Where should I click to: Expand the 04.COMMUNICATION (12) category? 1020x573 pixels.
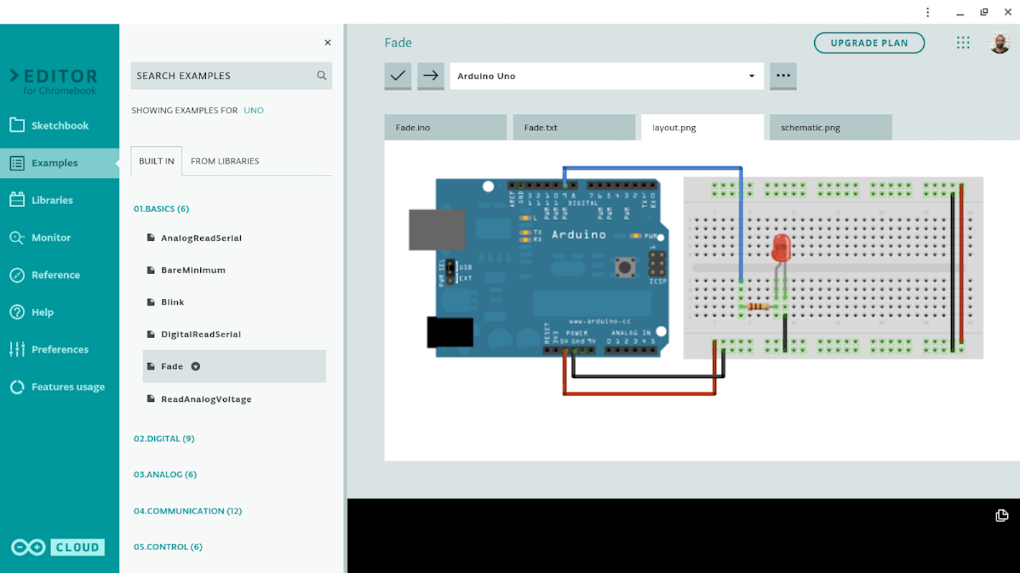tap(187, 511)
